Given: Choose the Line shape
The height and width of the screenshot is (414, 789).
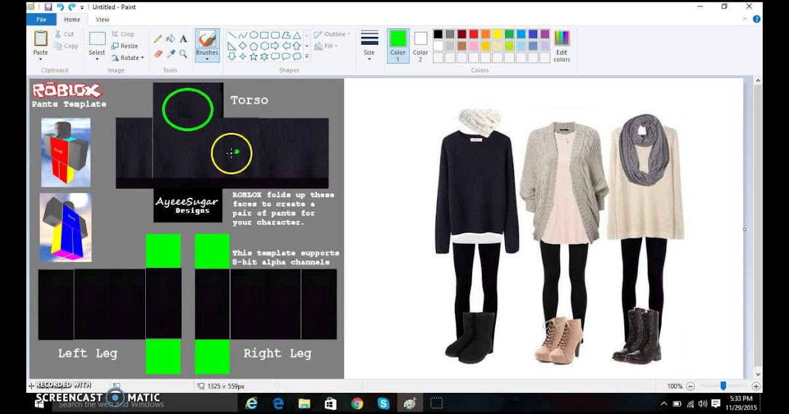Looking at the screenshot, I should tap(231, 35).
